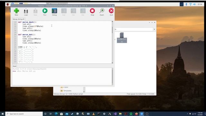Click the greyed Save icon in Thonny
This screenshot has height=116, width=206.
[35, 12]
